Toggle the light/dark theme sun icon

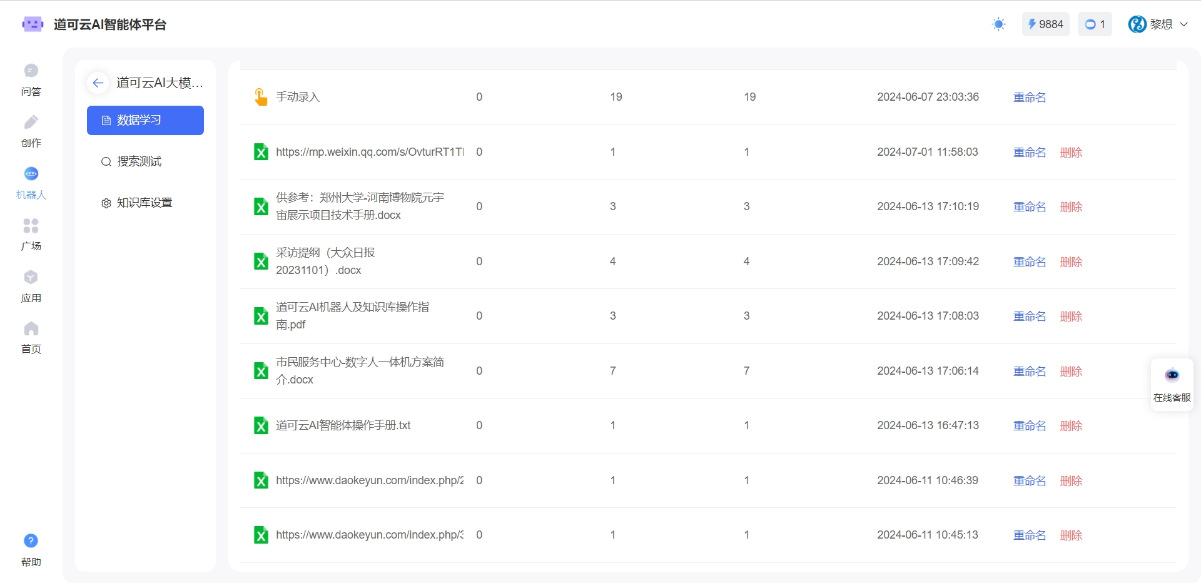click(998, 24)
